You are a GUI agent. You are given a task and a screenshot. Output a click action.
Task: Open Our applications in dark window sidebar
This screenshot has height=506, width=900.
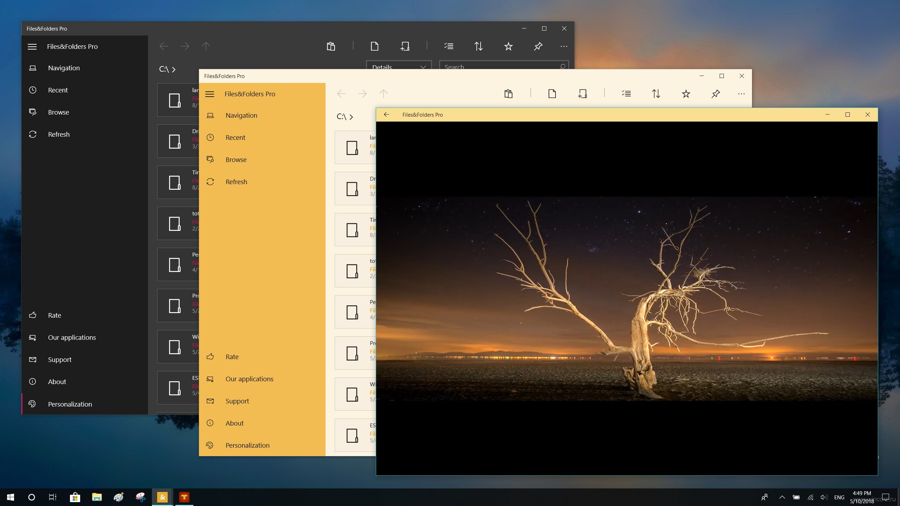[x=85, y=337]
